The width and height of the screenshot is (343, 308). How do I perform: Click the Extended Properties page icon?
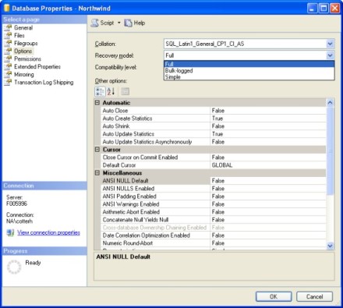tap(8, 66)
